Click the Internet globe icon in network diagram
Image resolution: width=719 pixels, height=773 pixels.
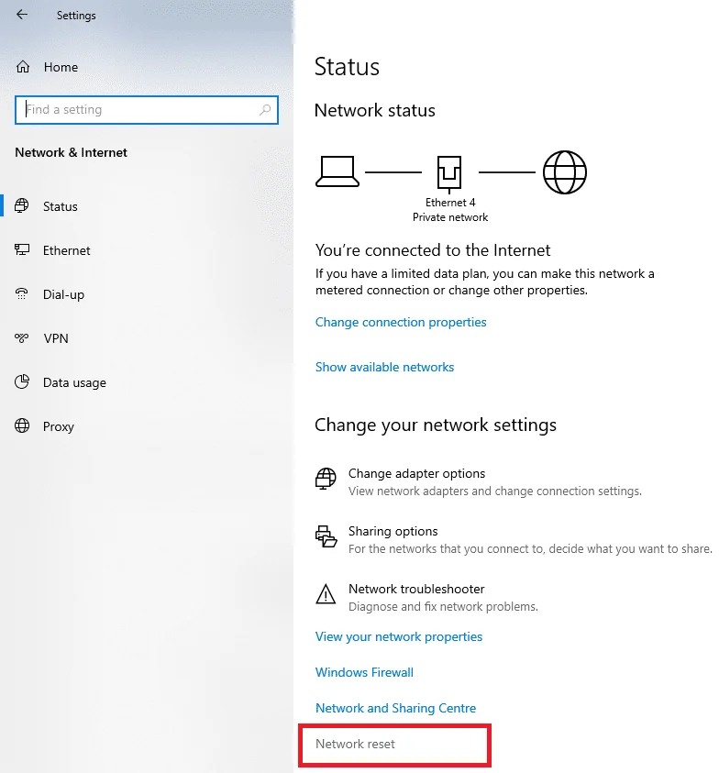tap(565, 172)
